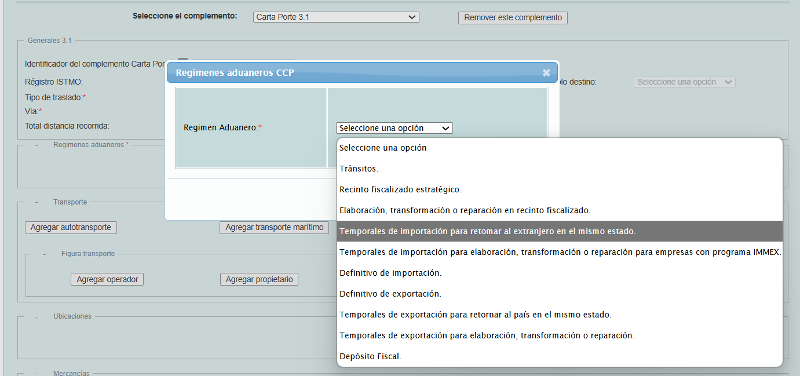
Task: Select the Tránsitos option
Action: [x=359, y=169]
